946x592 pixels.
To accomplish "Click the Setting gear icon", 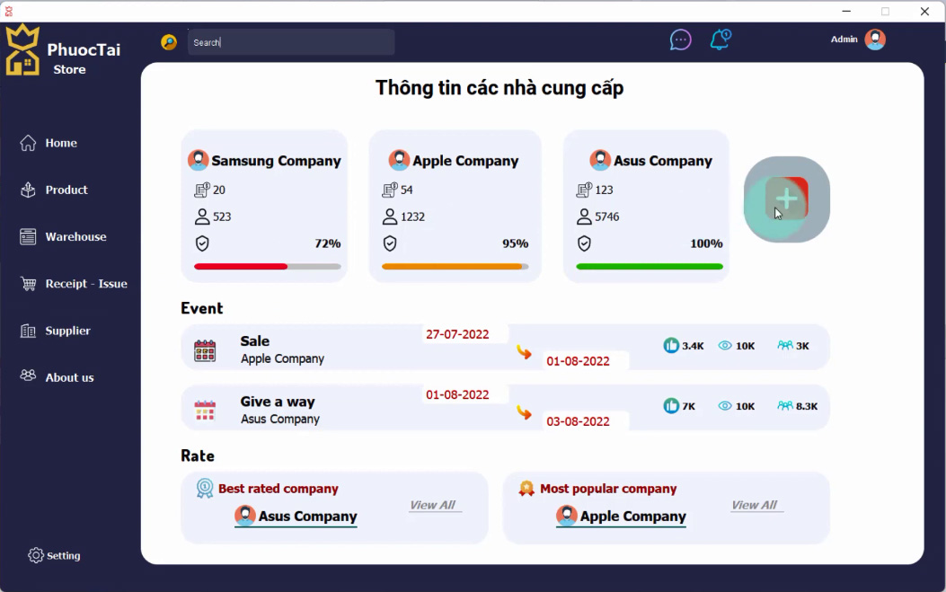I will pyautogui.click(x=36, y=555).
